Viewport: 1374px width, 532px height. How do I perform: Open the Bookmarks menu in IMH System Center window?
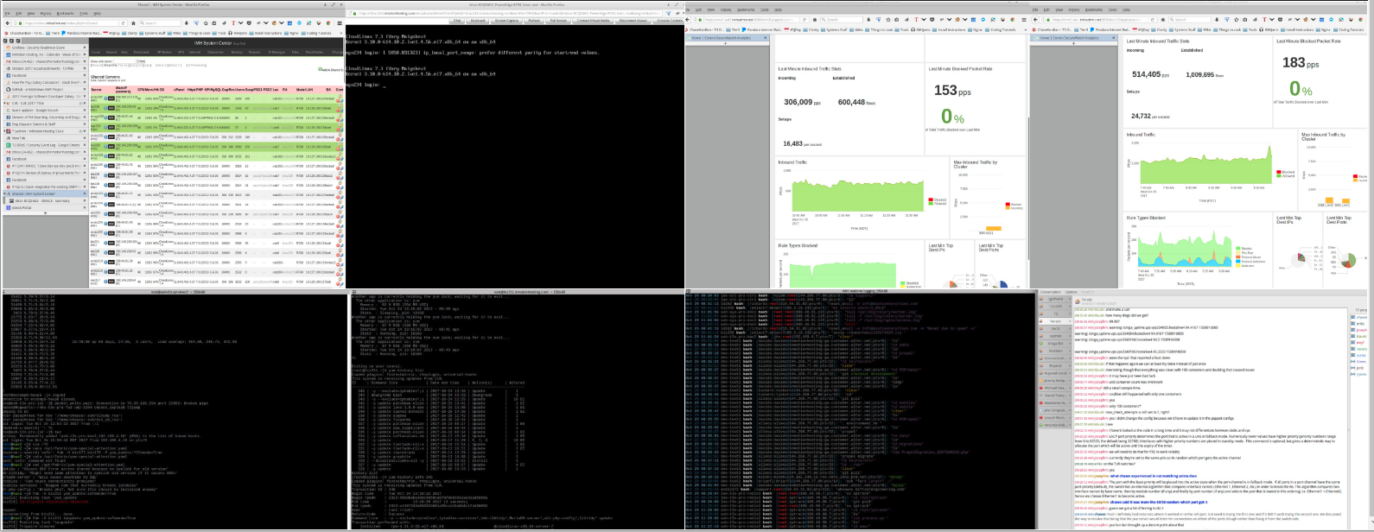pyautogui.click(x=65, y=14)
